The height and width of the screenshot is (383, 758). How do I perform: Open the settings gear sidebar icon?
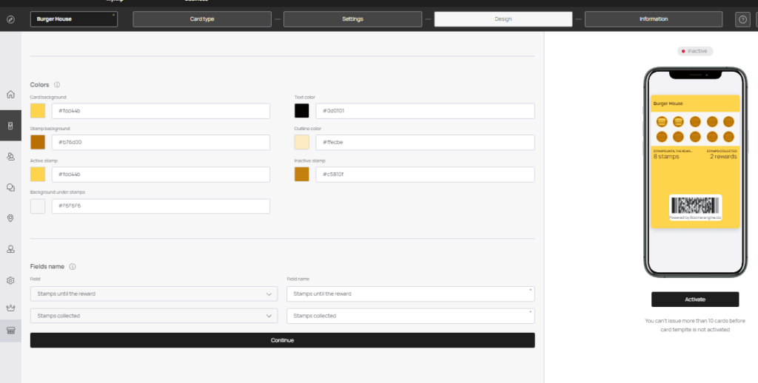(10, 281)
